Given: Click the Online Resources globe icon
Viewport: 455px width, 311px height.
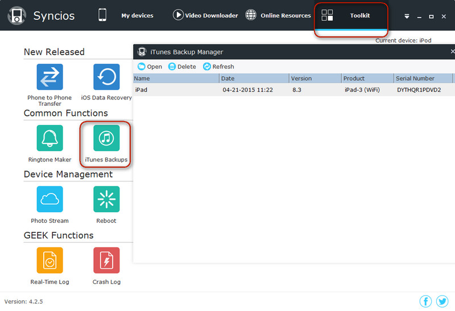Looking at the screenshot, I should tap(251, 15).
